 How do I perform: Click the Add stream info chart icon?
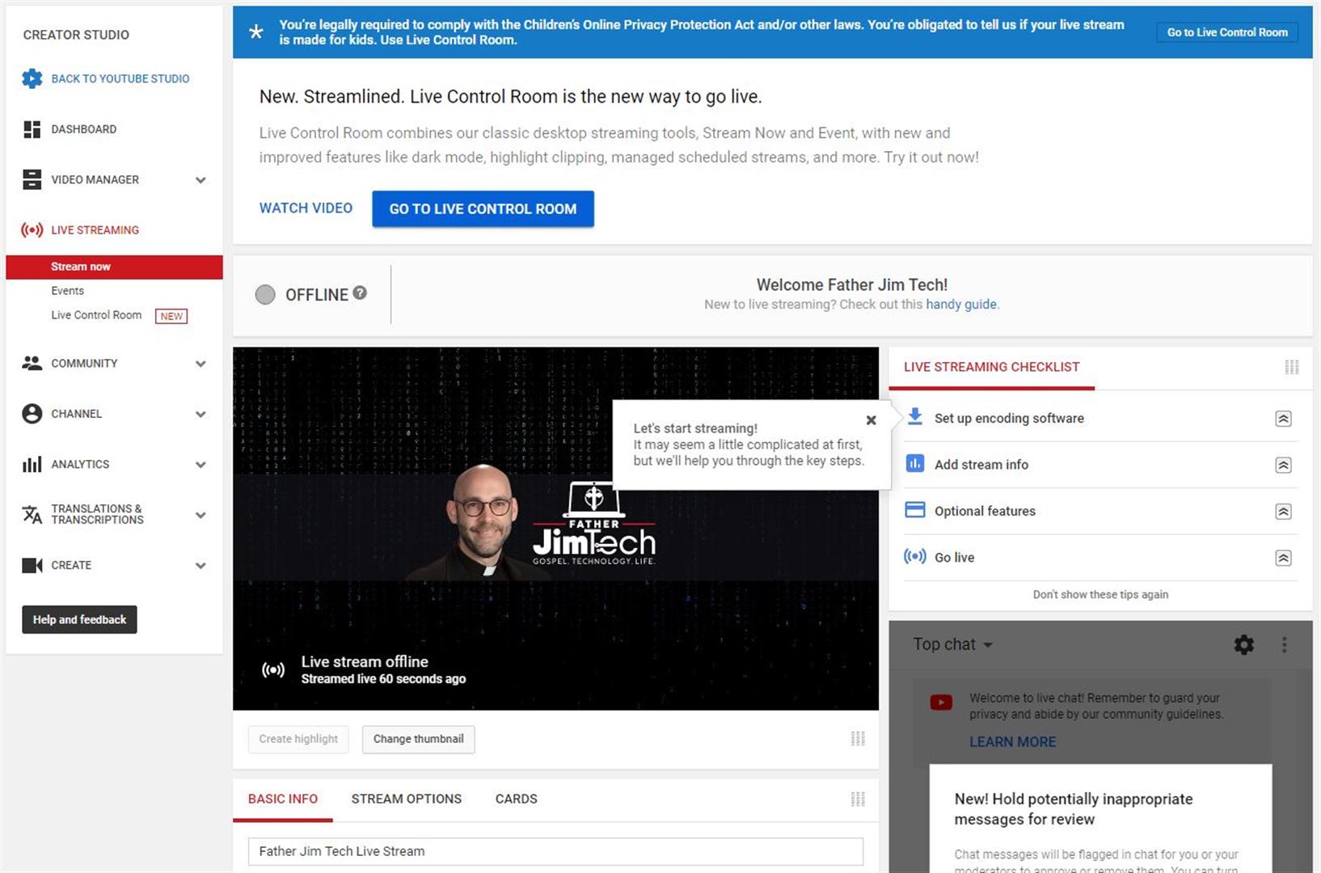914,463
